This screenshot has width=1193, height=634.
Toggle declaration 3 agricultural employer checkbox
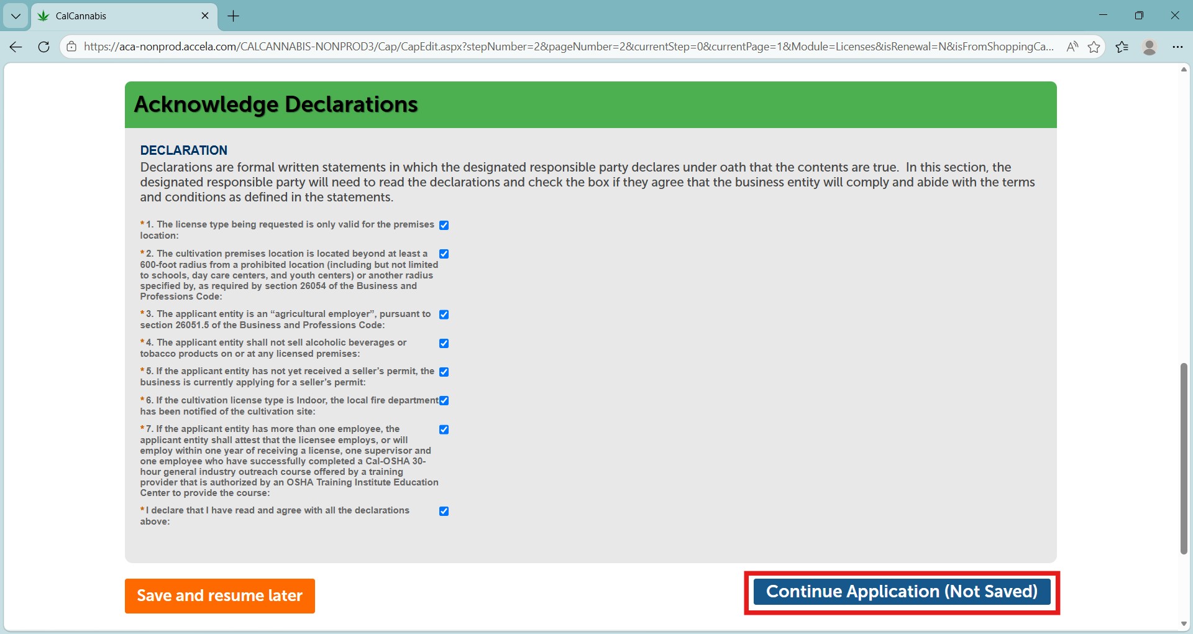point(444,315)
